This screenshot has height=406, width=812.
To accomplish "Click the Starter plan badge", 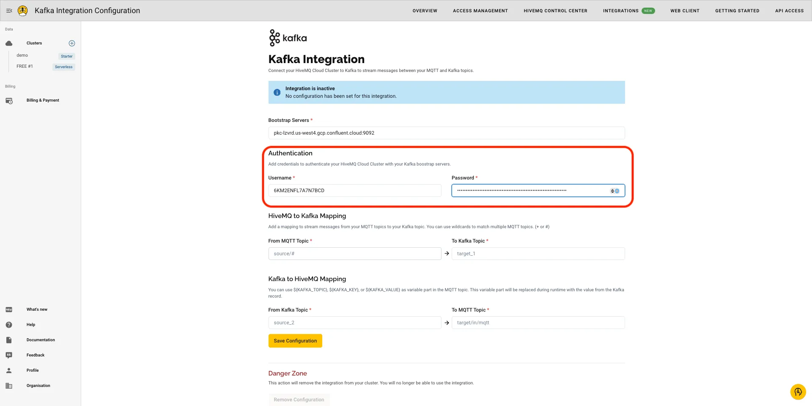I will coord(66,56).
